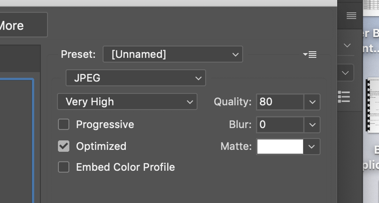Click the Blur input field showing 0

pyautogui.click(x=280, y=125)
